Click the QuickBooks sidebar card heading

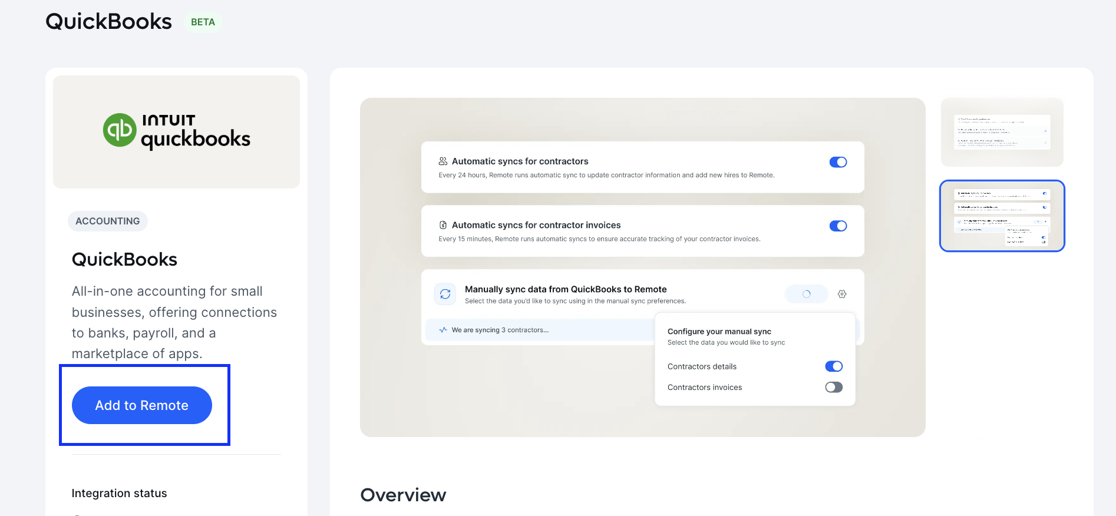coord(124,259)
